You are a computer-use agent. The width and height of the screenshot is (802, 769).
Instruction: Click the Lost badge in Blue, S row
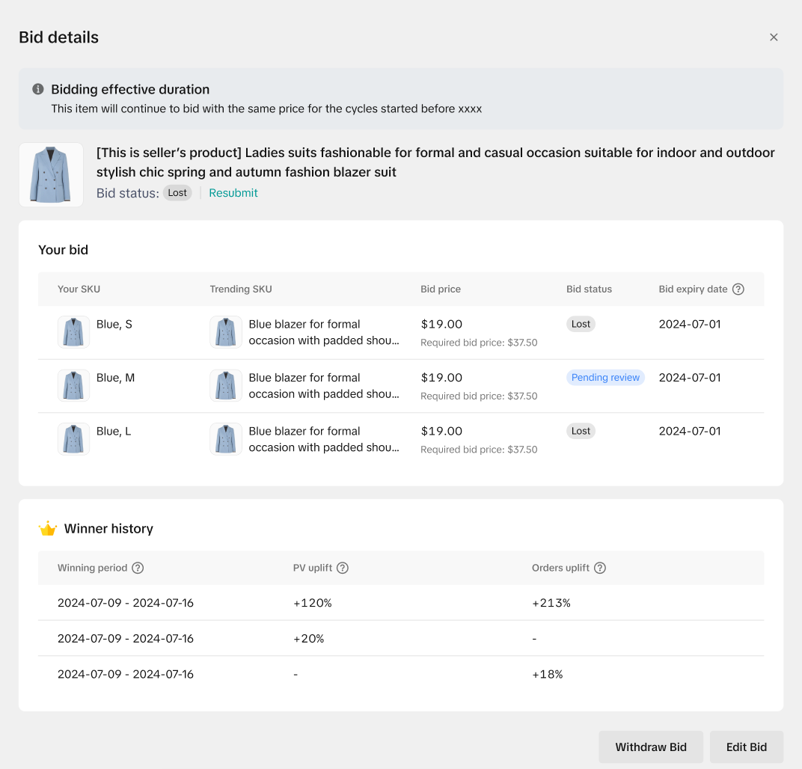(581, 324)
